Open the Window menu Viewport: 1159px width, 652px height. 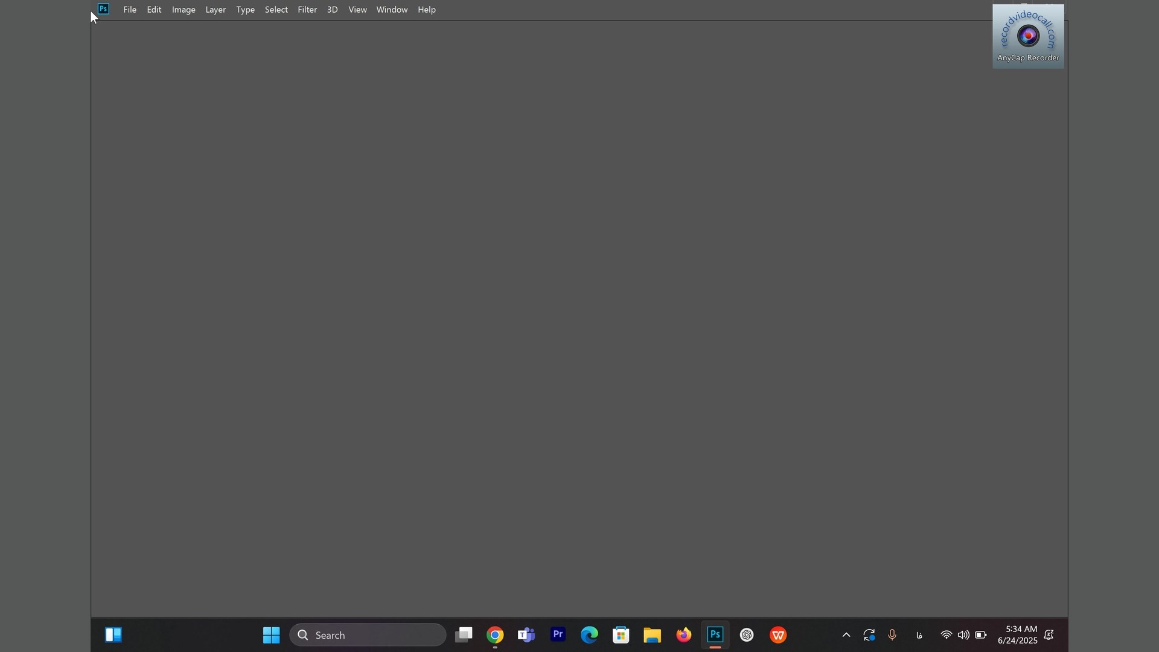point(392,10)
